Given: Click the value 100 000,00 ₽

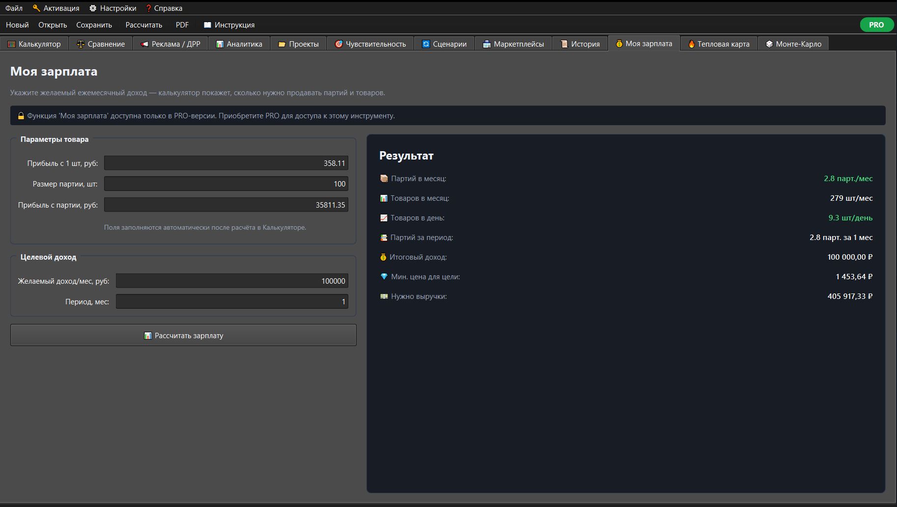Looking at the screenshot, I should [850, 257].
